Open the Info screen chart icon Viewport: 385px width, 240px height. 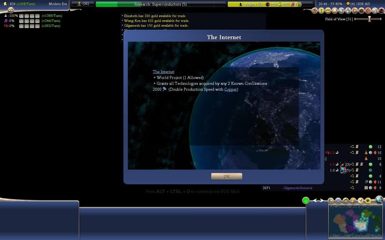pos(375,10)
